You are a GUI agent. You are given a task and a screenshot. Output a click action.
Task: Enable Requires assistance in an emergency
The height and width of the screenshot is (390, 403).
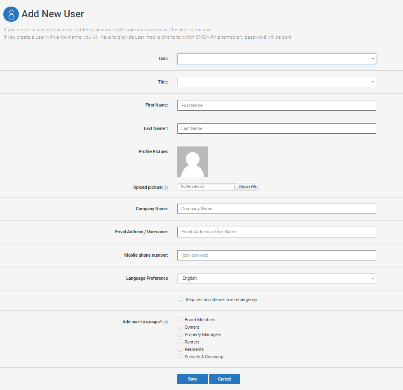(x=180, y=299)
